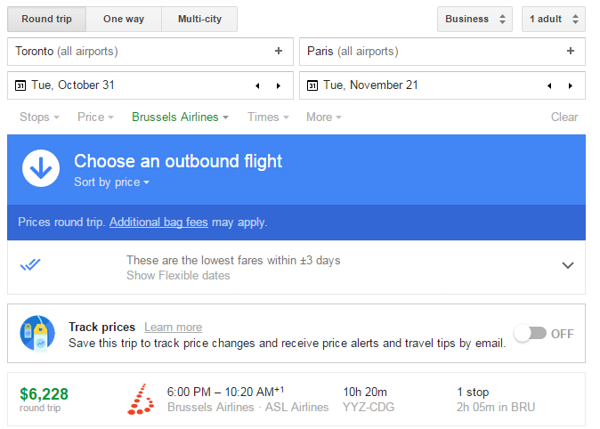Click the plus icon in Paris field
This screenshot has width=600, height=429.
[x=571, y=52]
